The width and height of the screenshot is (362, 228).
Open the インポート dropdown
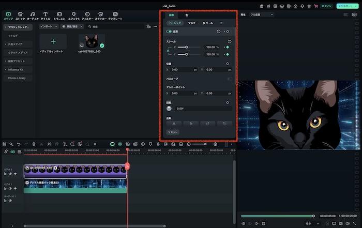pyautogui.click(x=49, y=26)
